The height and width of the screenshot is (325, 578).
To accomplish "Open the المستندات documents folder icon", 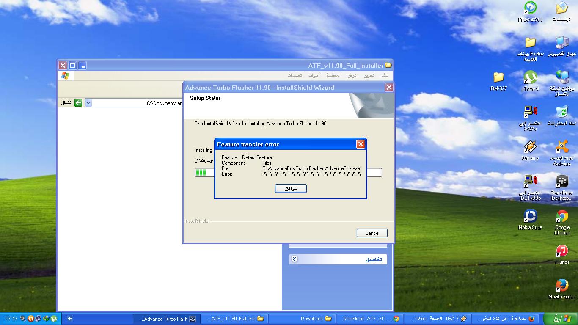I will click(x=562, y=11).
